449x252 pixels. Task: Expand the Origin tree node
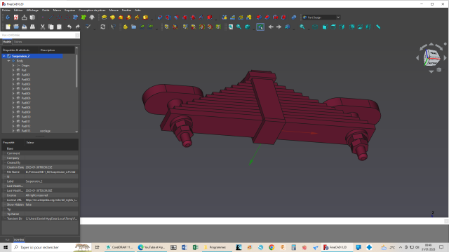pyautogui.click(x=13, y=65)
